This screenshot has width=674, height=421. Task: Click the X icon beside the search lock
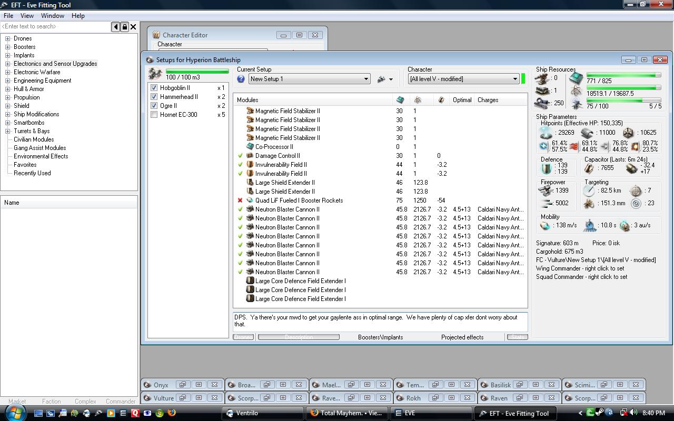point(133,27)
